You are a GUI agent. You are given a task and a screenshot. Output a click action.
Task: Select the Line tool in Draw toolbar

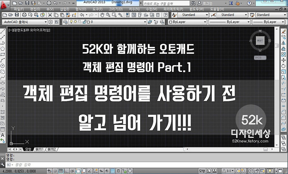(3, 31)
